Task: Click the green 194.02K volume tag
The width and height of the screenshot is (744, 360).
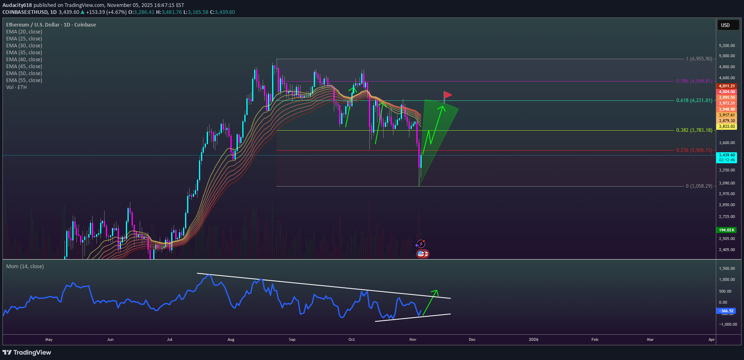Action: [x=727, y=230]
